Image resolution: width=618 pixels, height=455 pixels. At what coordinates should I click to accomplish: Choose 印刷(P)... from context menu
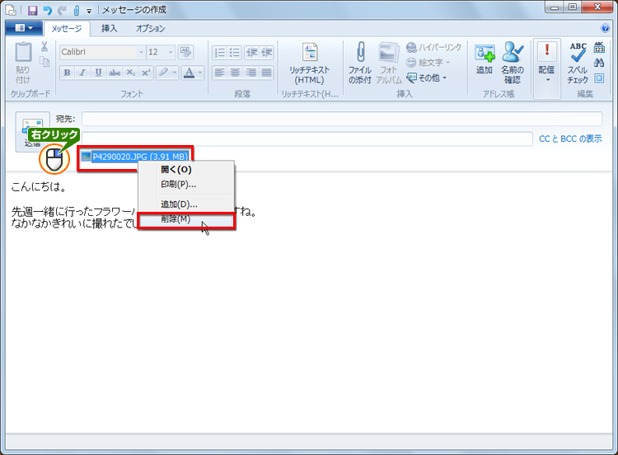point(185,185)
